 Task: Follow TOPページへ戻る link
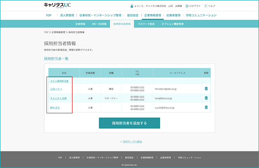tap(132, 142)
